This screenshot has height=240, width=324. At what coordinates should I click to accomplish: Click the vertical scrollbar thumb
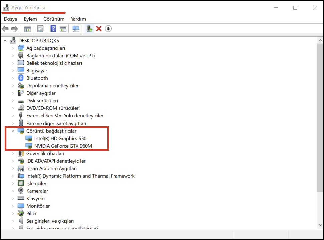point(320,118)
